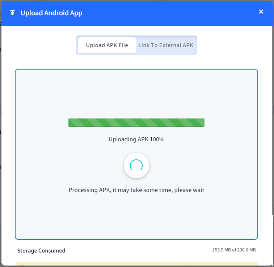Click the circular loading spinner
Screen dimensions: 274x267
(x=136, y=166)
